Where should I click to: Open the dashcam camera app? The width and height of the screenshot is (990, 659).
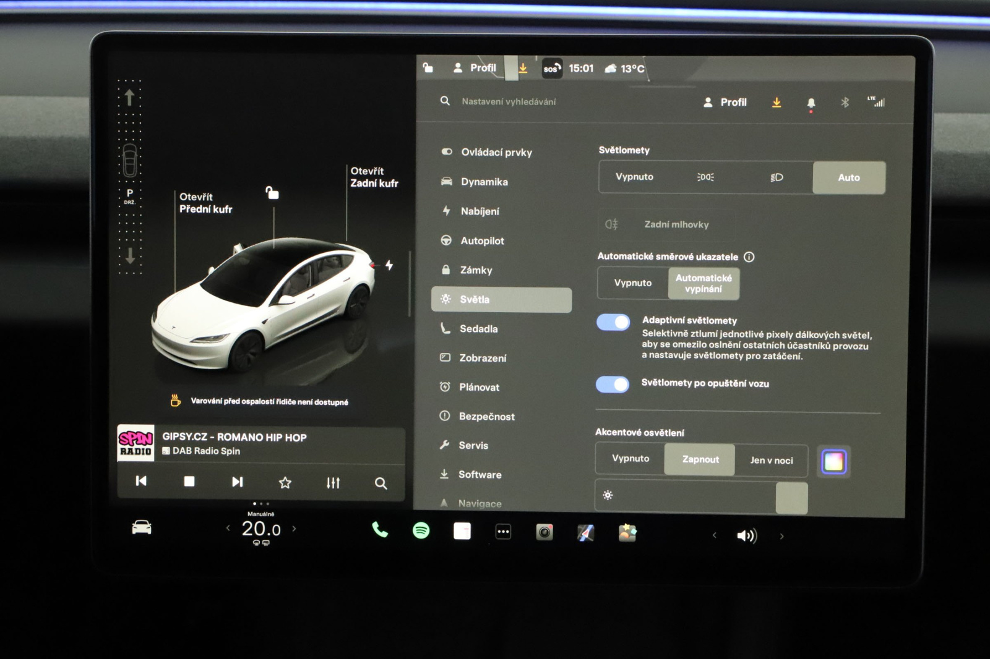(x=544, y=532)
